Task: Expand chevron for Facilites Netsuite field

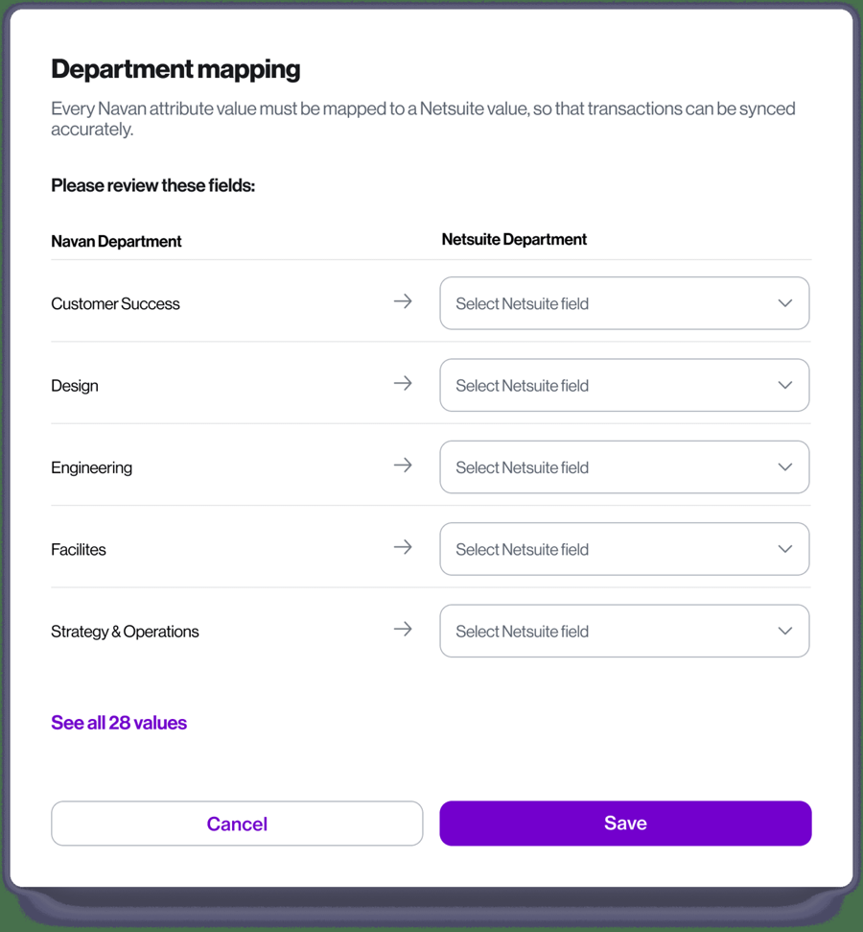Action: click(785, 549)
